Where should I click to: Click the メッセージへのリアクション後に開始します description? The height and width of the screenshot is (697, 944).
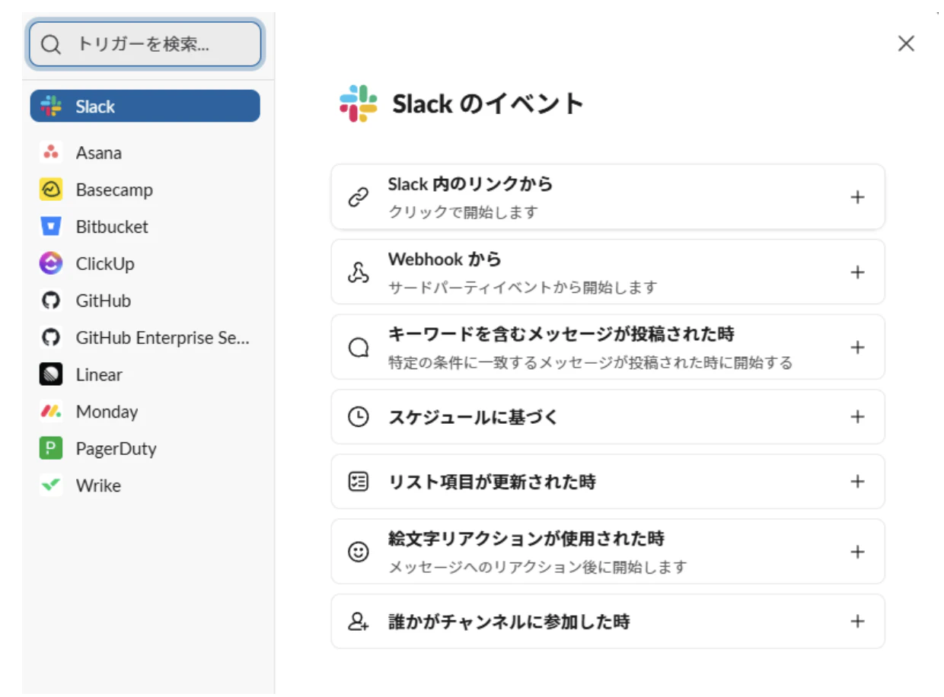[537, 568]
